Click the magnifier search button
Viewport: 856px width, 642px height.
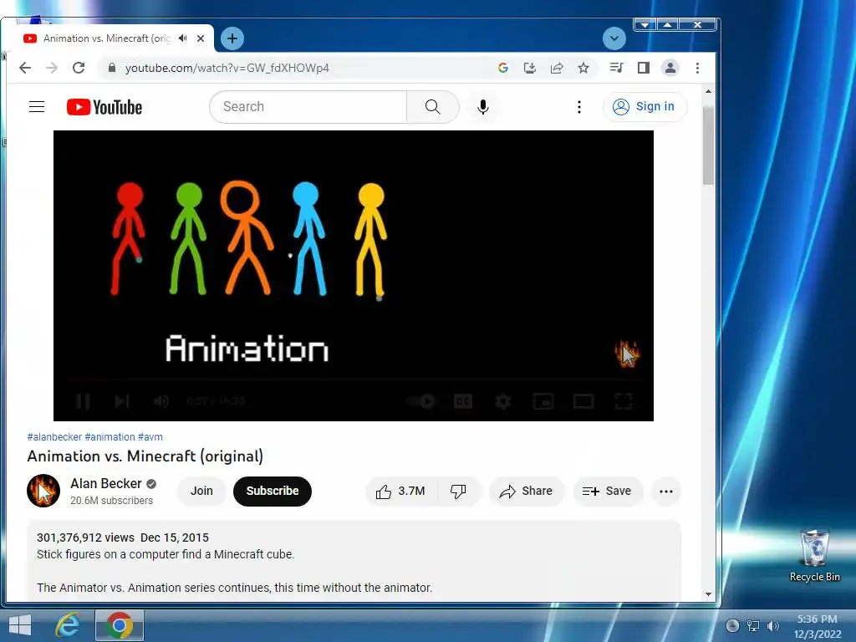tap(432, 106)
